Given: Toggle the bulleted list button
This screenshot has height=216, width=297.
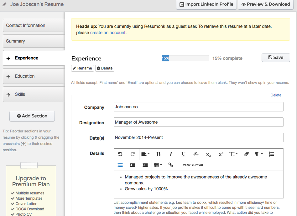Looking at the screenshot, I should (120, 165).
